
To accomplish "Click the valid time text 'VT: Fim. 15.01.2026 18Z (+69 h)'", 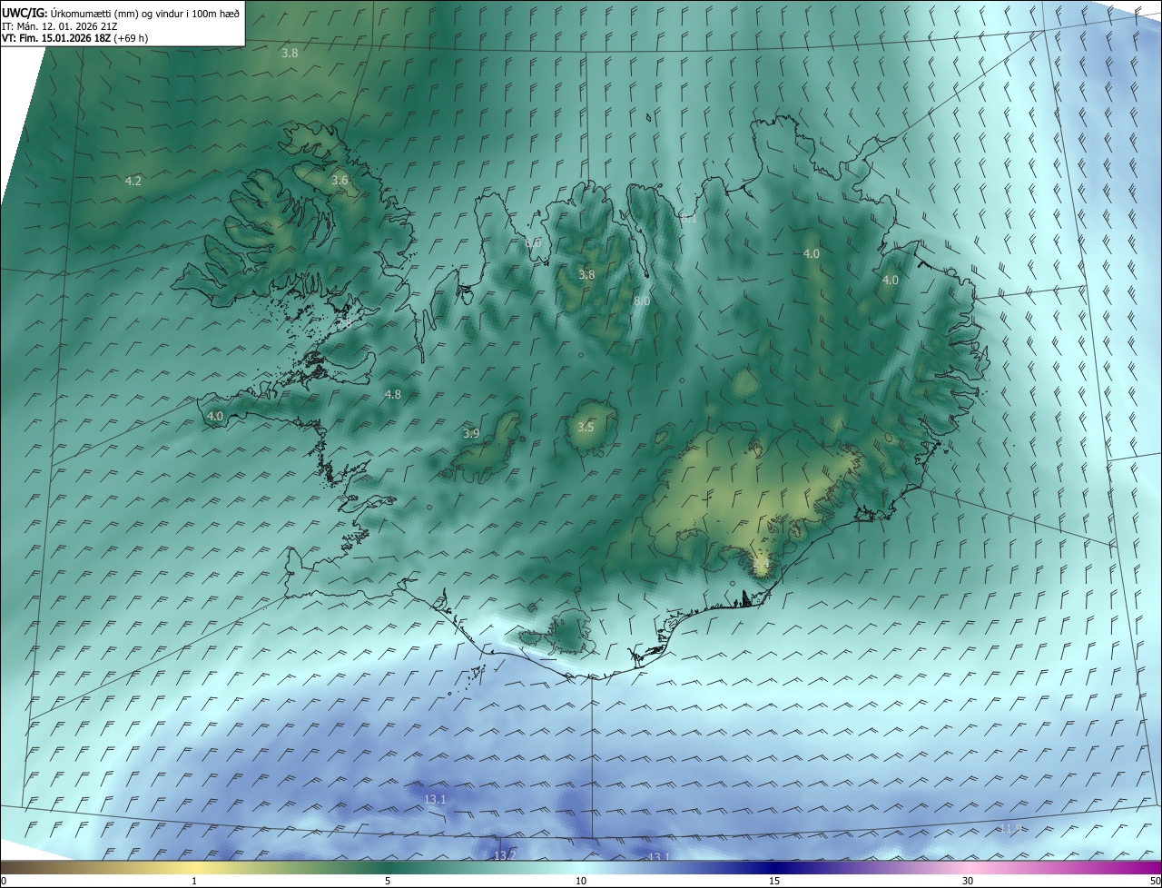I will click(75, 38).
